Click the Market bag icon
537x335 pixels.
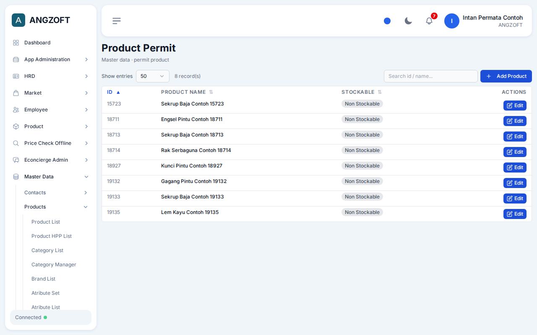point(16,93)
